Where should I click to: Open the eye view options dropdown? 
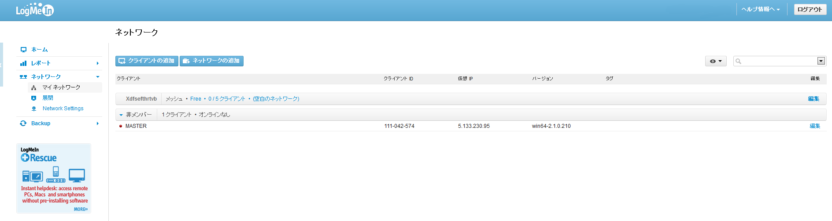(x=715, y=61)
